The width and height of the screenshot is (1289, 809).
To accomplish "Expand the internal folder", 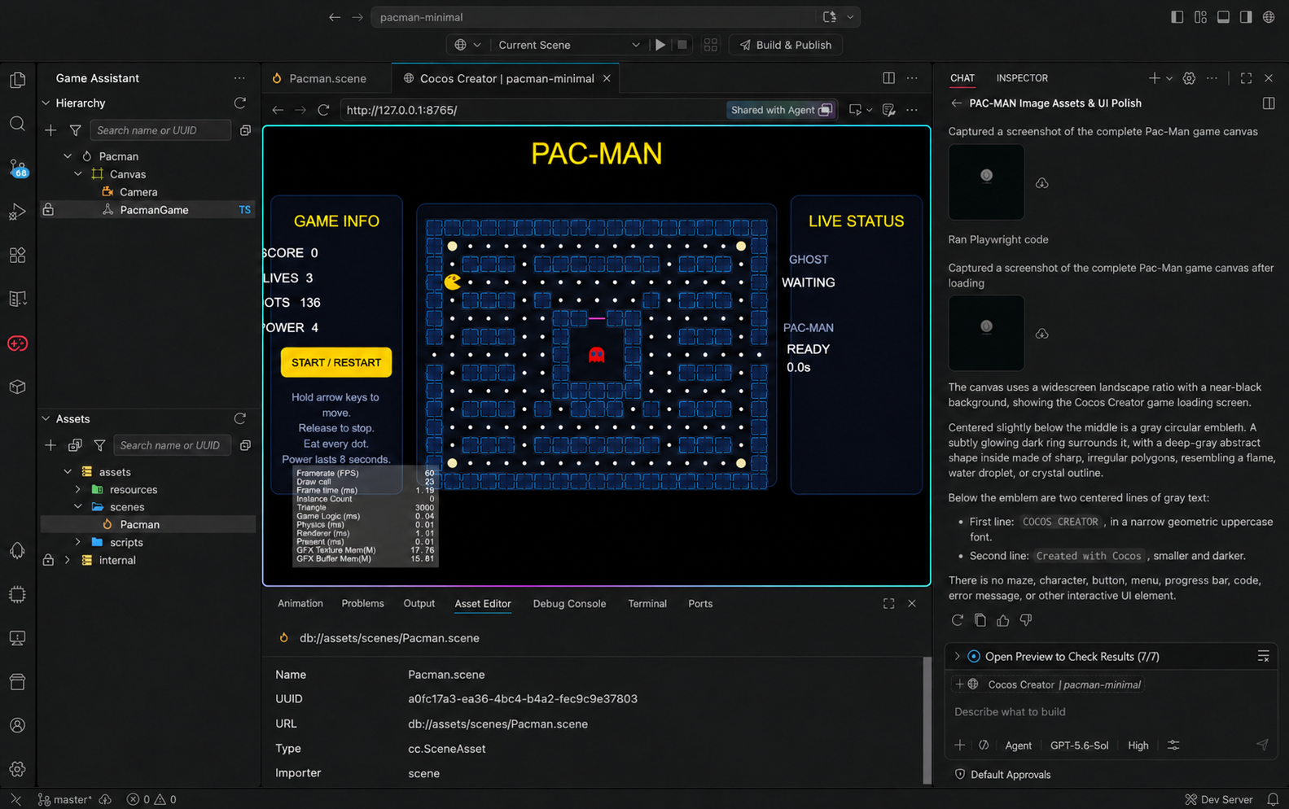I will pyautogui.click(x=68, y=560).
